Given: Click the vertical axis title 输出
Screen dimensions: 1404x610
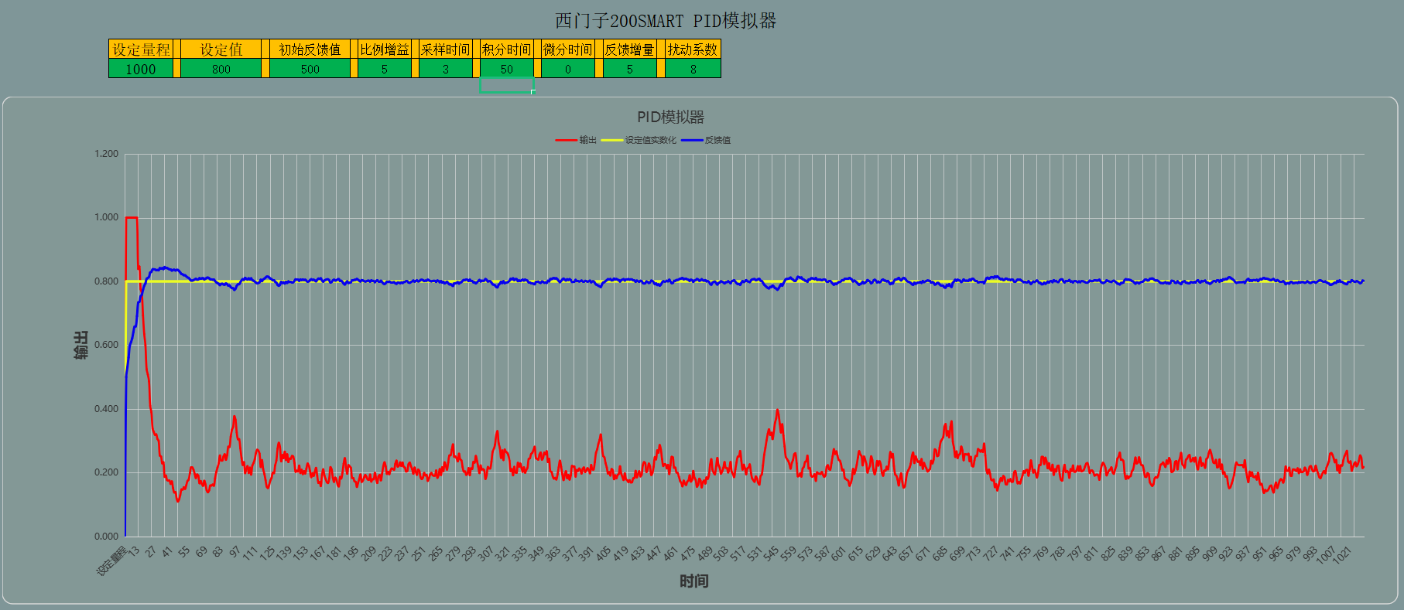Looking at the screenshot, I should pos(80,345).
